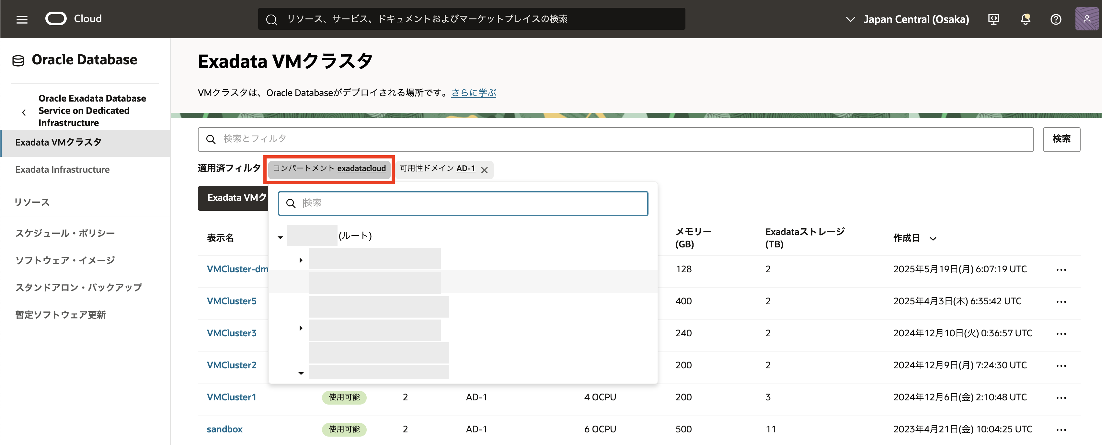
Task: Select Exadata Infrastructure in sidebar
Action: 63,169
